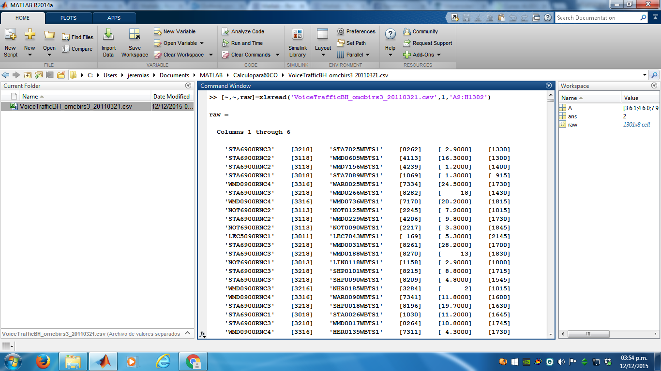Screen dimensions: 661x371
Task: Go back to the previous folder
Action: click(6, 75)
